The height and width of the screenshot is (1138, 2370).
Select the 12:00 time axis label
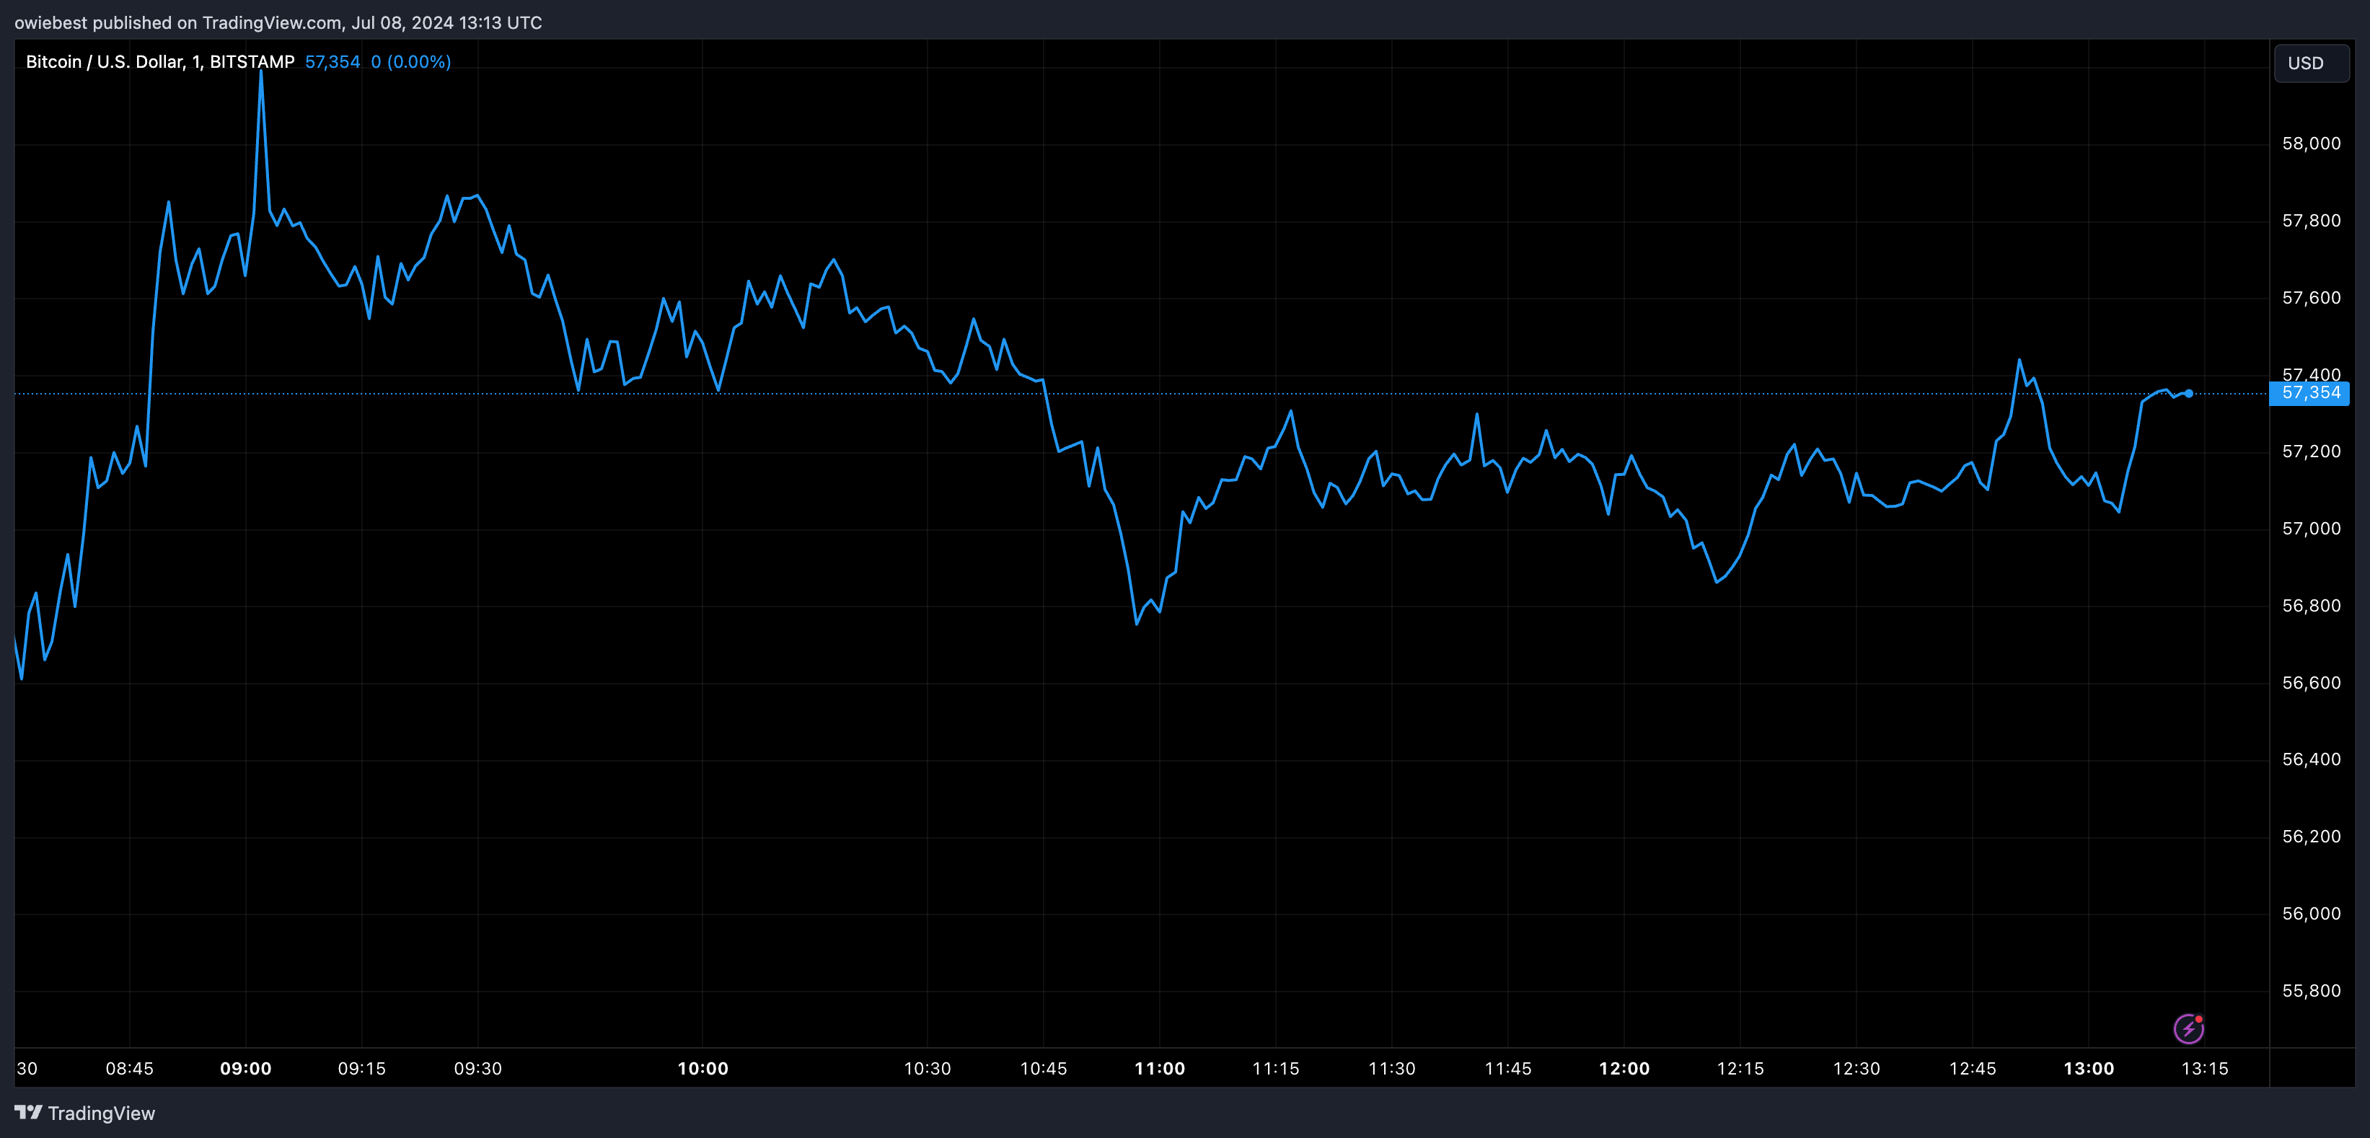click(1624, 1068)
